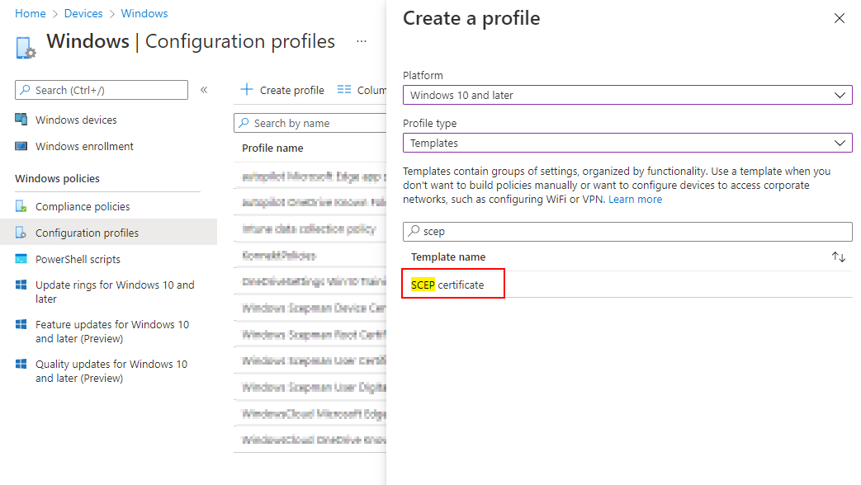Click the Configuration profiles sidebar icon
861x485 pixels.
[20, 232]
